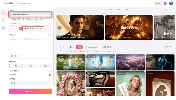
Task: Click 画像/動画/音声をアップロード button
Action: 33,29
